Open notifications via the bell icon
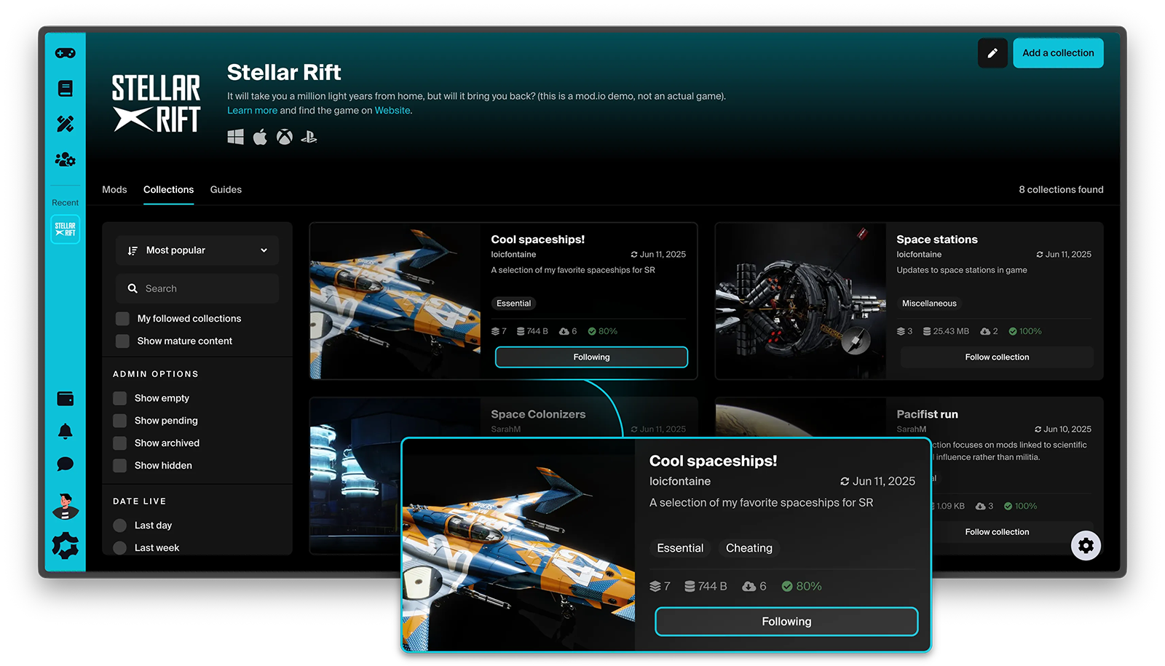The image size is (1165, 666). 65,431
